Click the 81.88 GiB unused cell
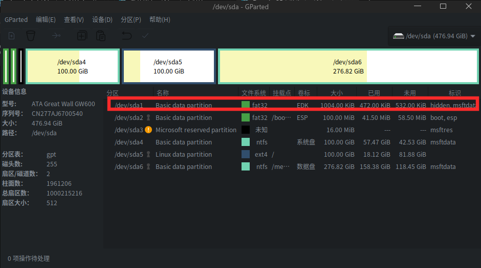Viewport: 481px width, 268px height. (x=412, y=154)
